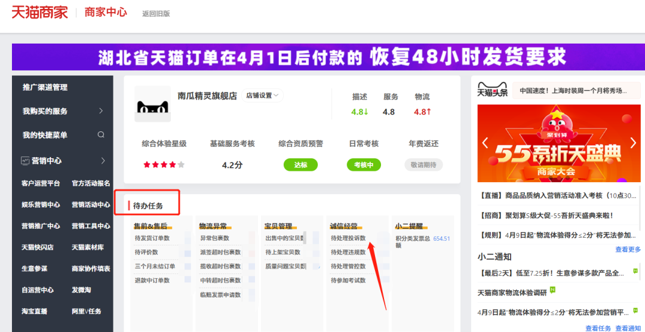This screenshot has width=645, height=332.
Task: Click 查看更多 link
Action: (x=628, y=250)
